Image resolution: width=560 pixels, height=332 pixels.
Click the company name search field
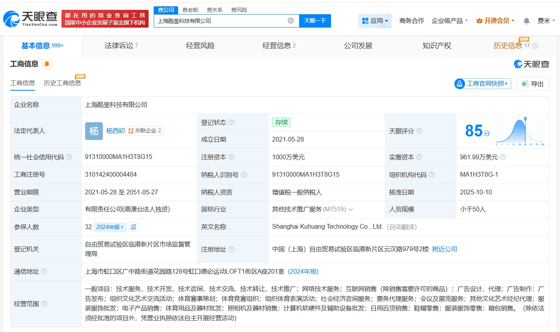[x=221, y=21]
